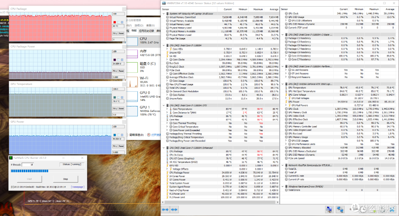
Task: Select CPU in Task Manager performance list
Action: [143, 41]
